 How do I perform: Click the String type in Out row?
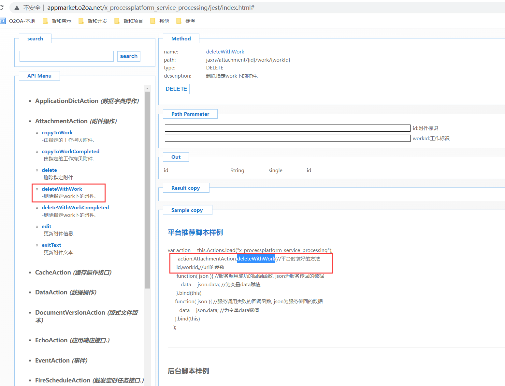(x=237, y=171)
